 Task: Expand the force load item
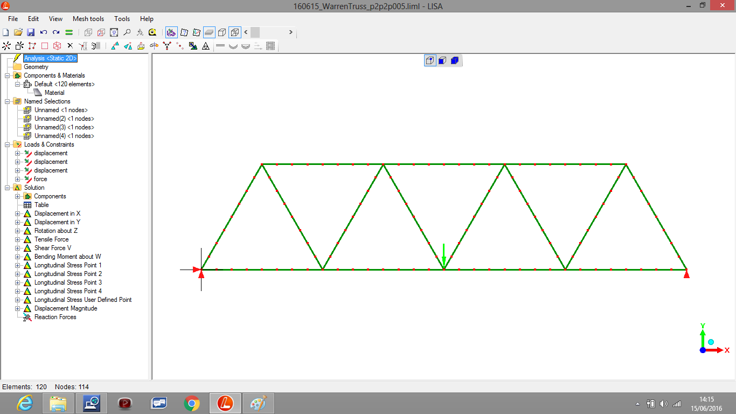(x=17, y=179)
